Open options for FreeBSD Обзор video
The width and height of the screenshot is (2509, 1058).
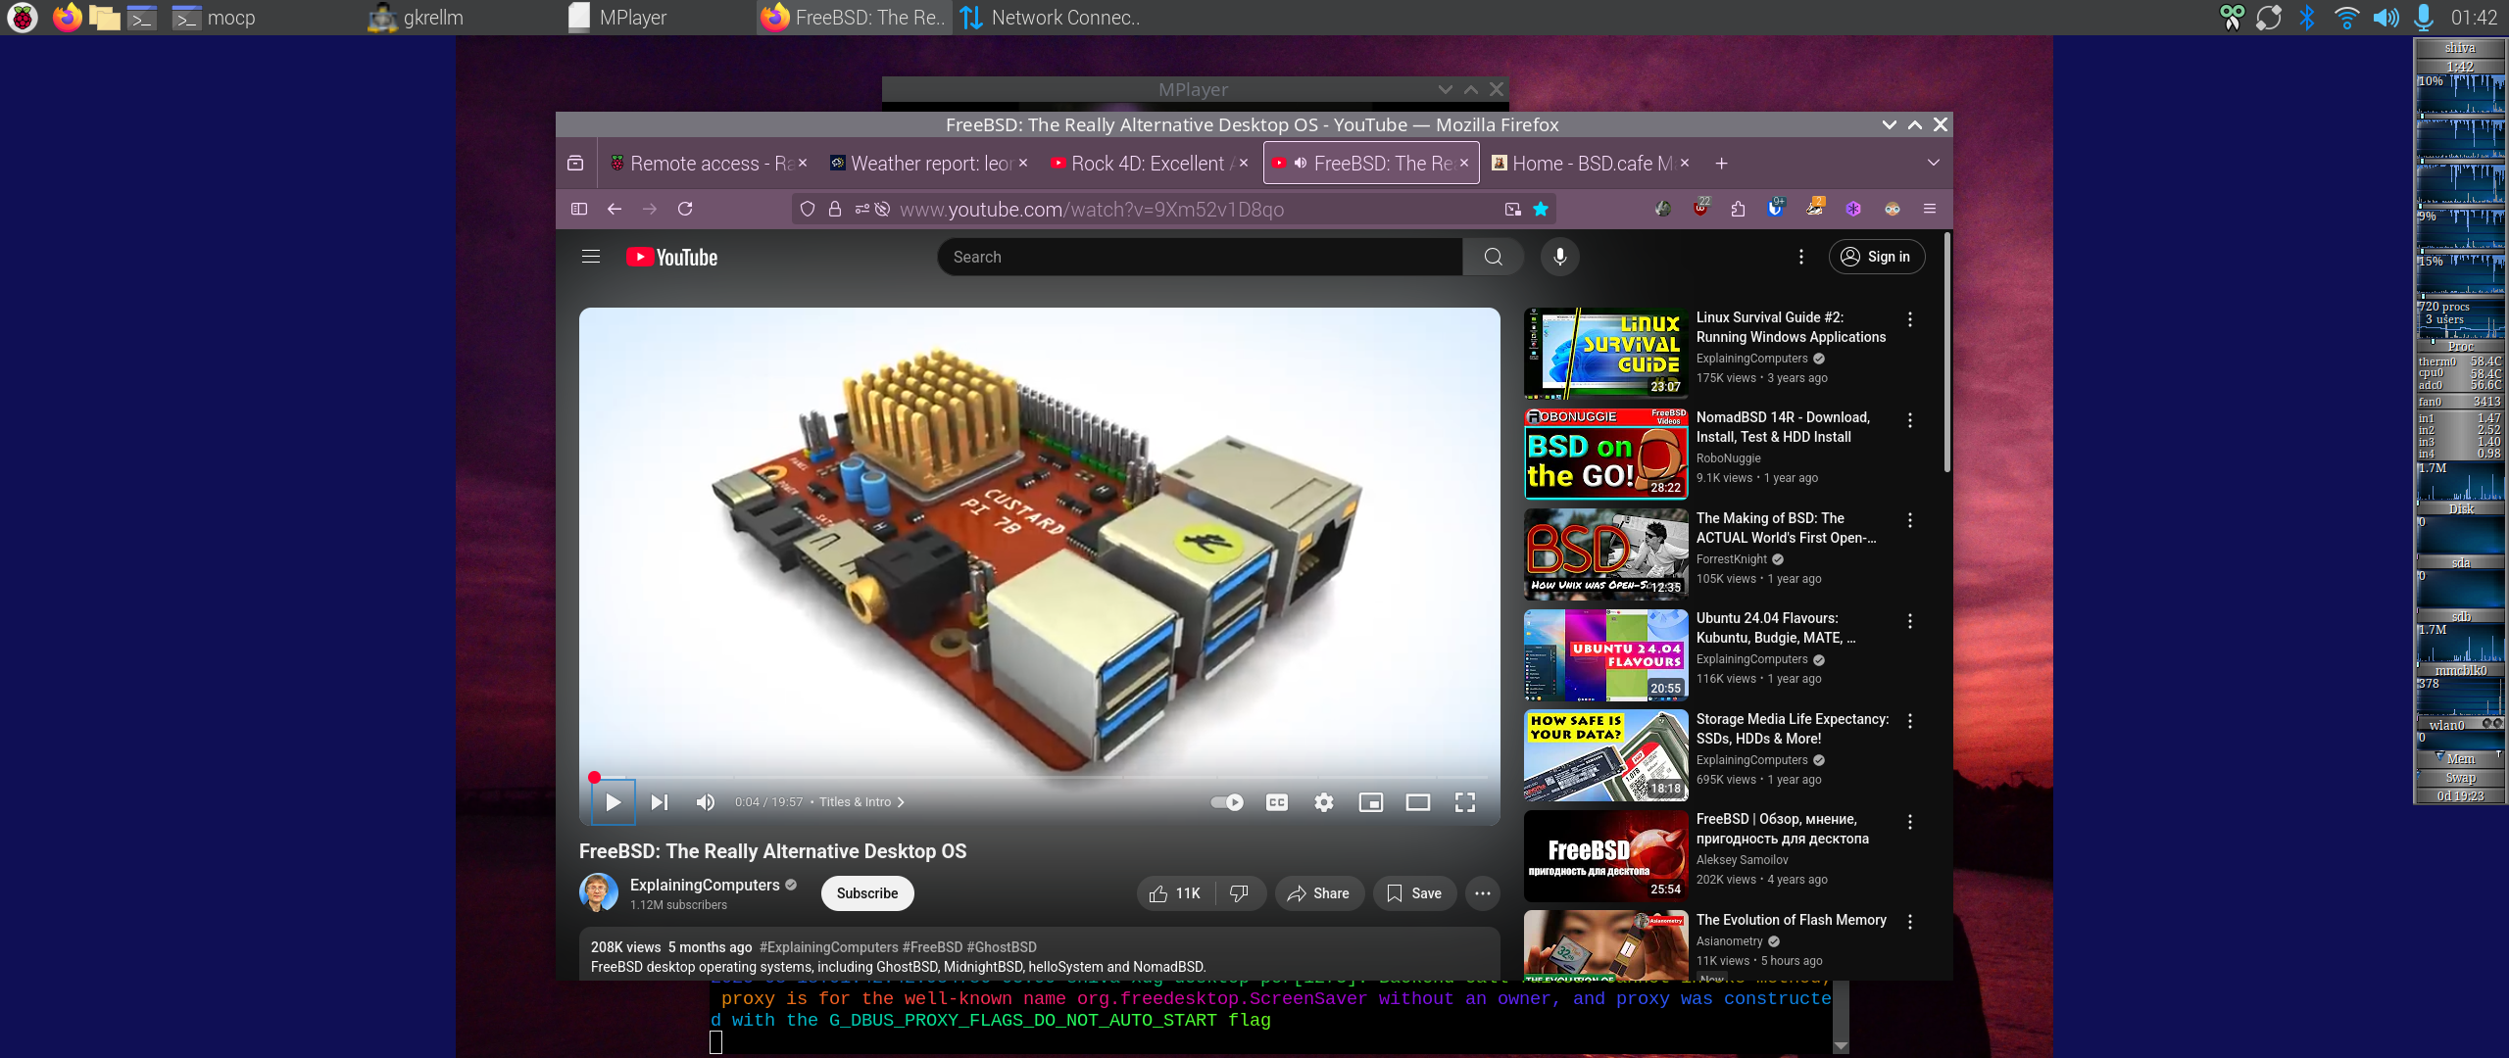pyautogui.click(x=1910, y=822)
